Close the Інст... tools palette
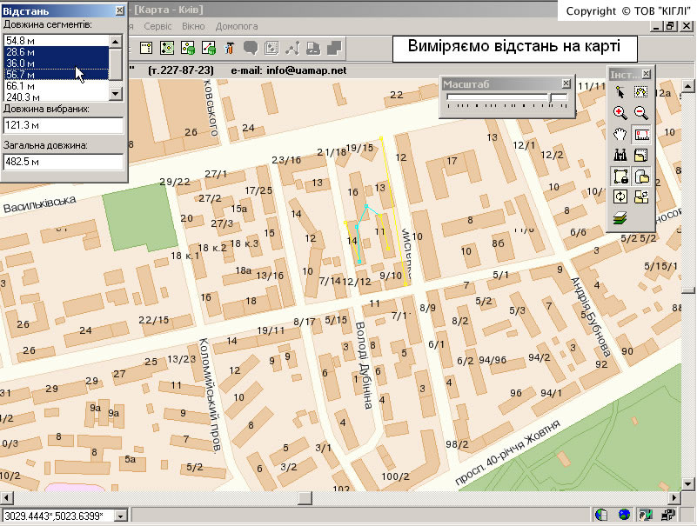 coord(647,74)
